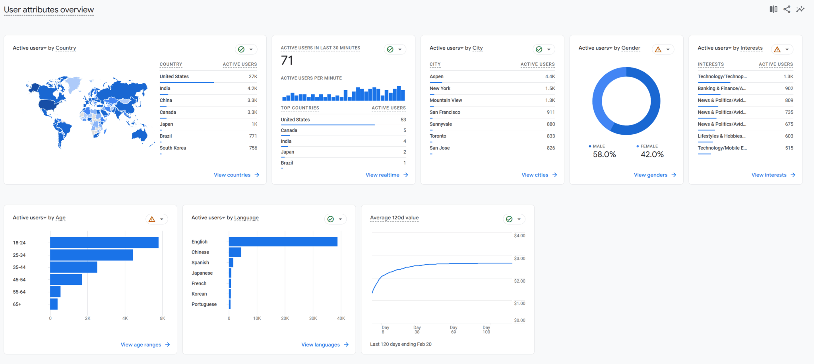Click the data quality checkmark on Country card
This screenshot has width=814, height=364.
242,49
